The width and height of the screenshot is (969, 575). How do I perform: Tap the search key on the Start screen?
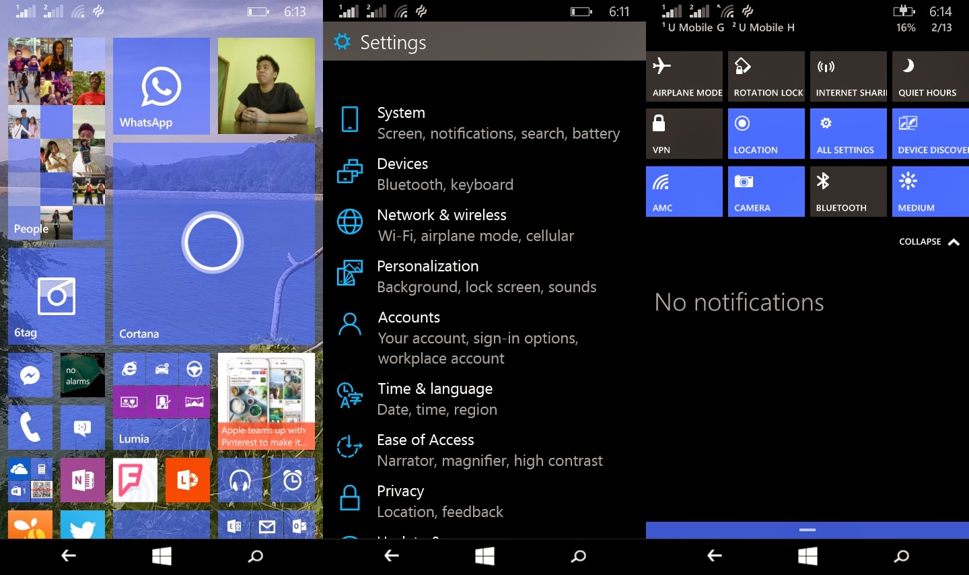pos(256,556)
